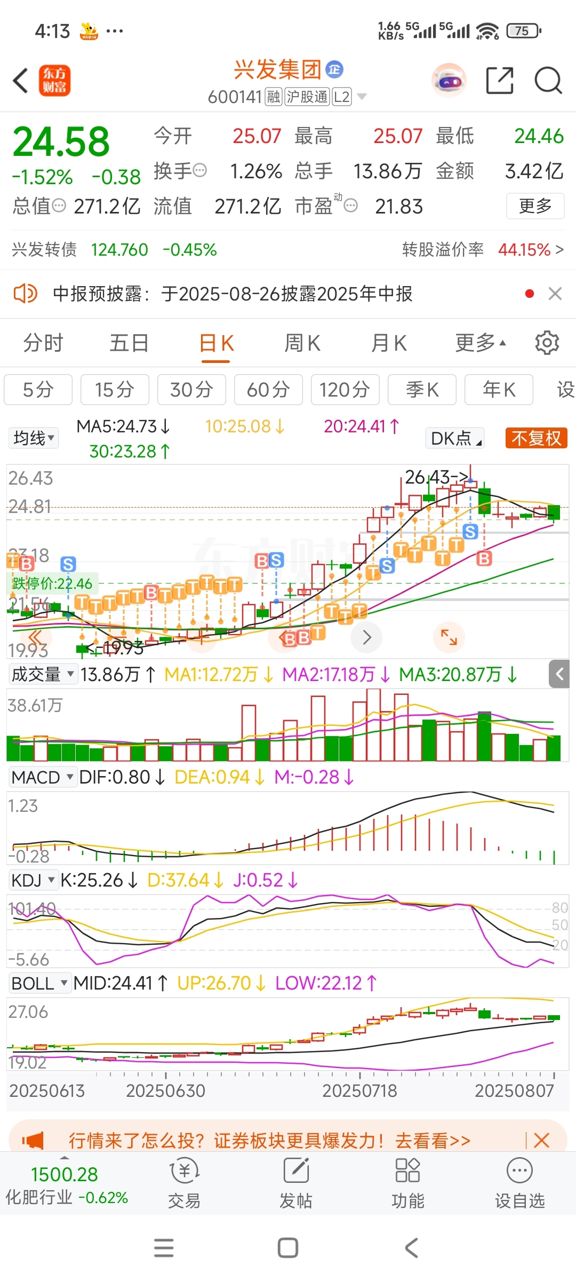The image size is (576, 1281).
Task: Open 转股溢价率 44.15% detail
Action: (x=483, y=250)
